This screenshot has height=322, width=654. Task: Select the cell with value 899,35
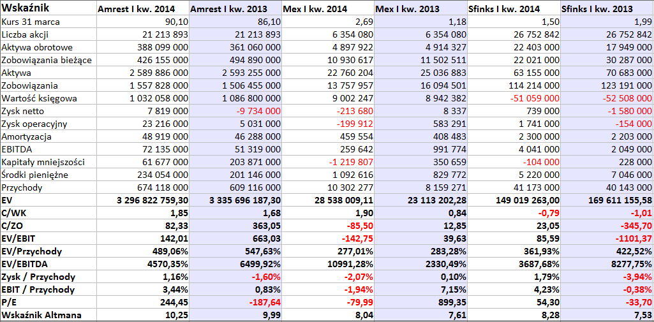click(x=421, y=302)
